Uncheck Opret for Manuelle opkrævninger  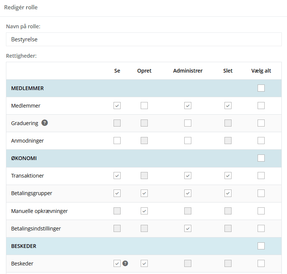pyautogui.click(x=144, y=211)
